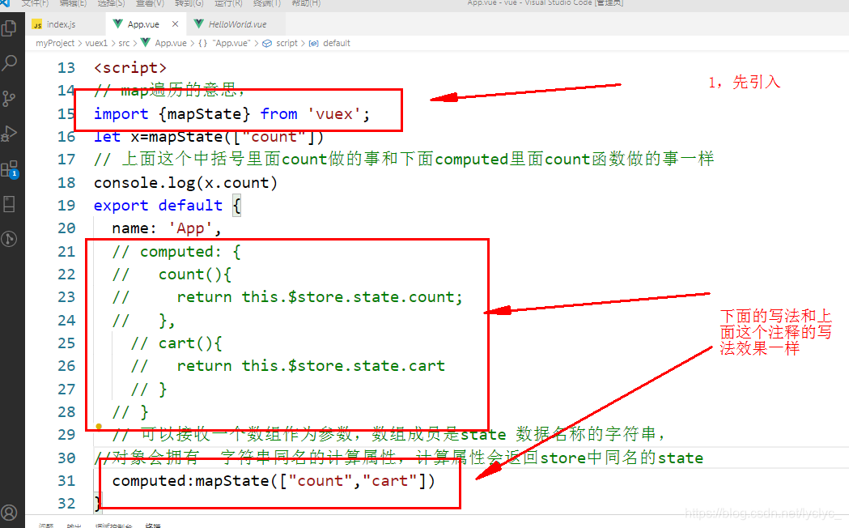Click the VS Code logo in title bar
The width and height of the screenshot is (849, 528).
pos(5,2)
